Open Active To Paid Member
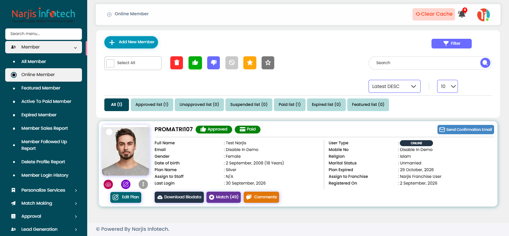Image resolution: width=509 pixels, height=236 pixels. click(46, 101)
